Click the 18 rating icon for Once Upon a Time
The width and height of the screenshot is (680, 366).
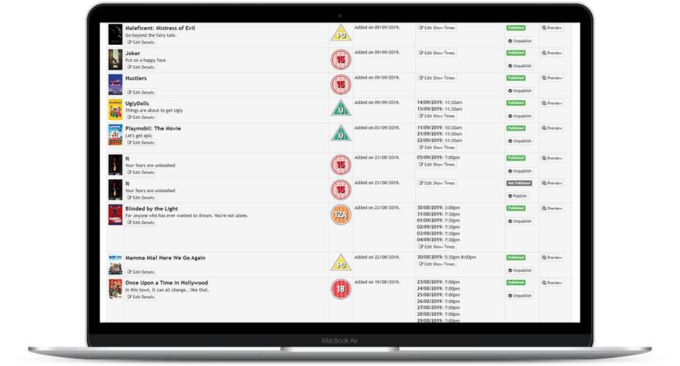[x=340, y=289]
